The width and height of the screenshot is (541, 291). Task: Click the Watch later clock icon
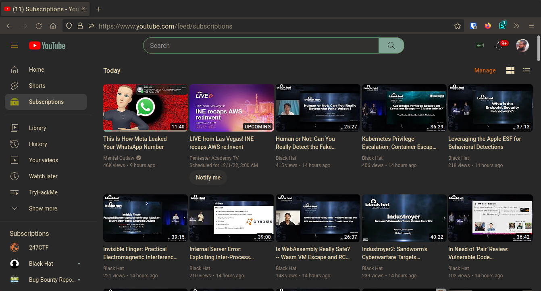tap(15, 176)
